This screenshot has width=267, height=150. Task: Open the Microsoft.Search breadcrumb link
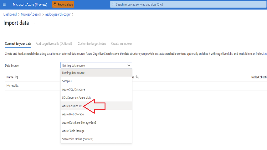31,14
